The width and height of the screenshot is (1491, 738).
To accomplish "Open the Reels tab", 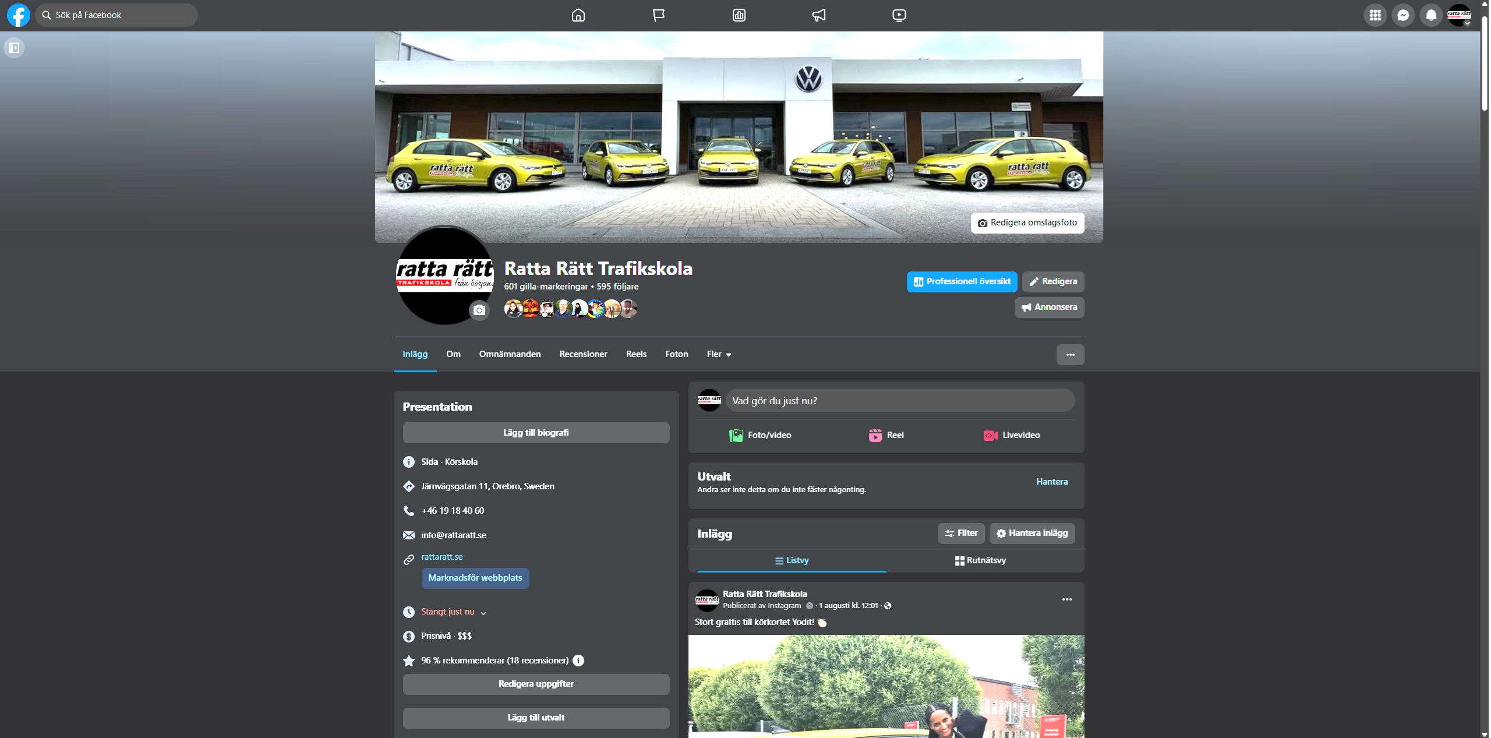I will 636,354.
